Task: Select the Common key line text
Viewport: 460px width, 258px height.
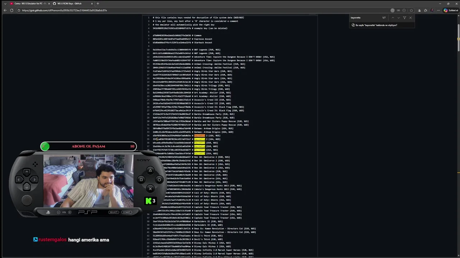Action: [x=177, y=35]
